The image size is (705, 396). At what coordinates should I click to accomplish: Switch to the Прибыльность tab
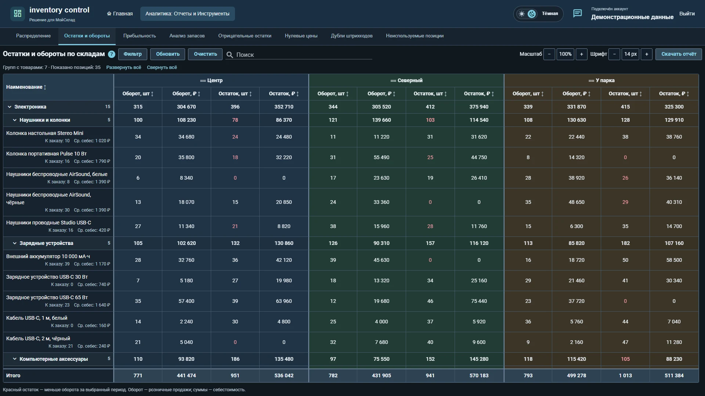pyautogui.click(x=140, y=36)
